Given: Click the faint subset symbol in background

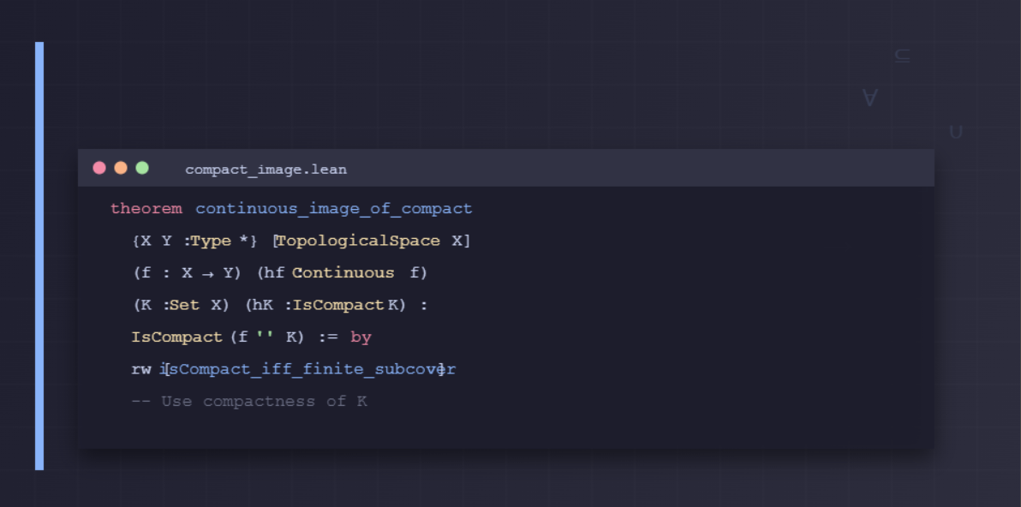Looking at the screenshot, I should (x=902, y=57).
